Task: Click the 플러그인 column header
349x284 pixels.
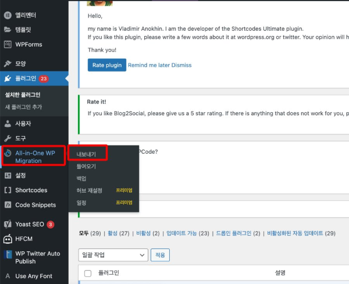Action: [x=109, y=273]
